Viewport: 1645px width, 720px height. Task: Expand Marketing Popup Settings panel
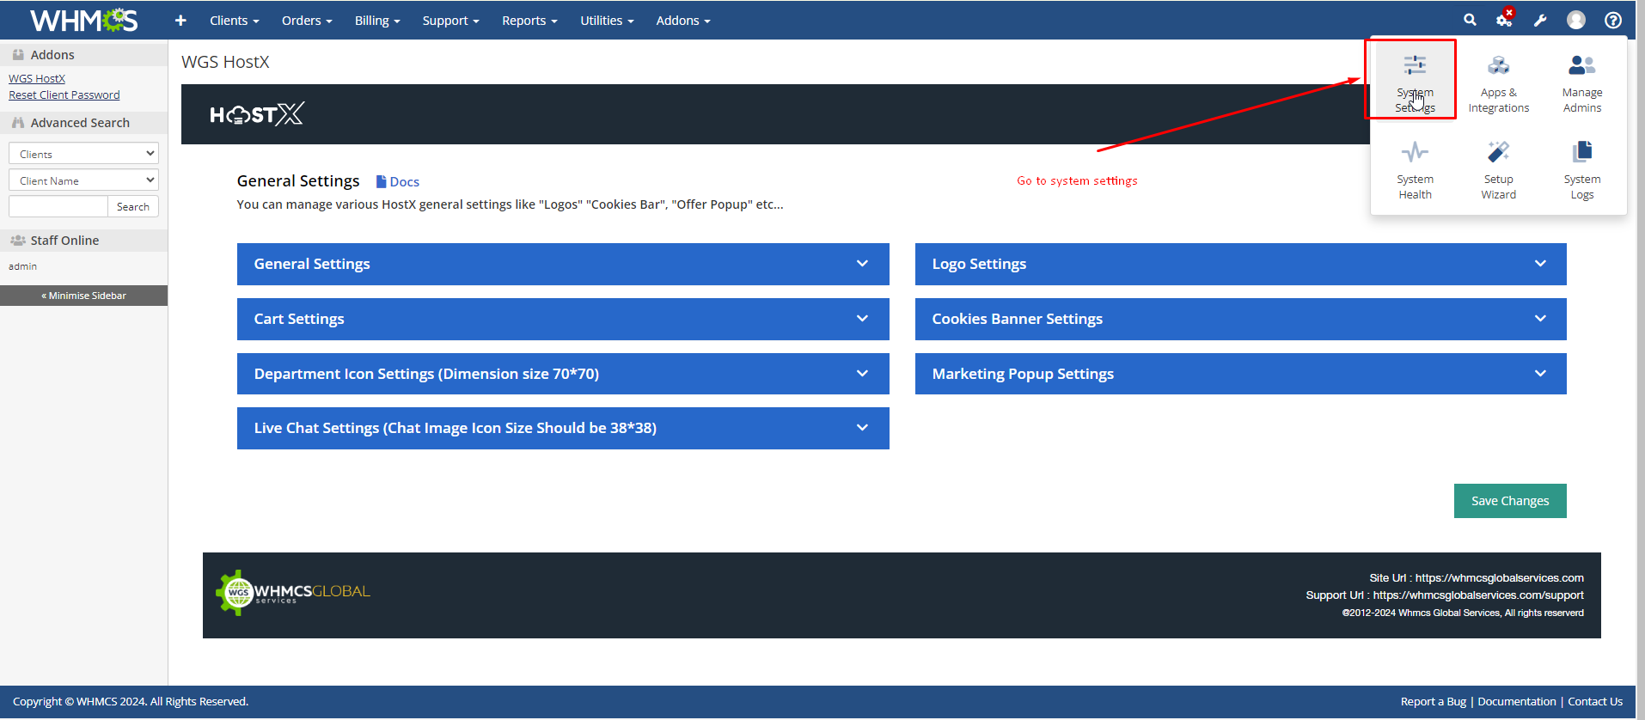1239,374
